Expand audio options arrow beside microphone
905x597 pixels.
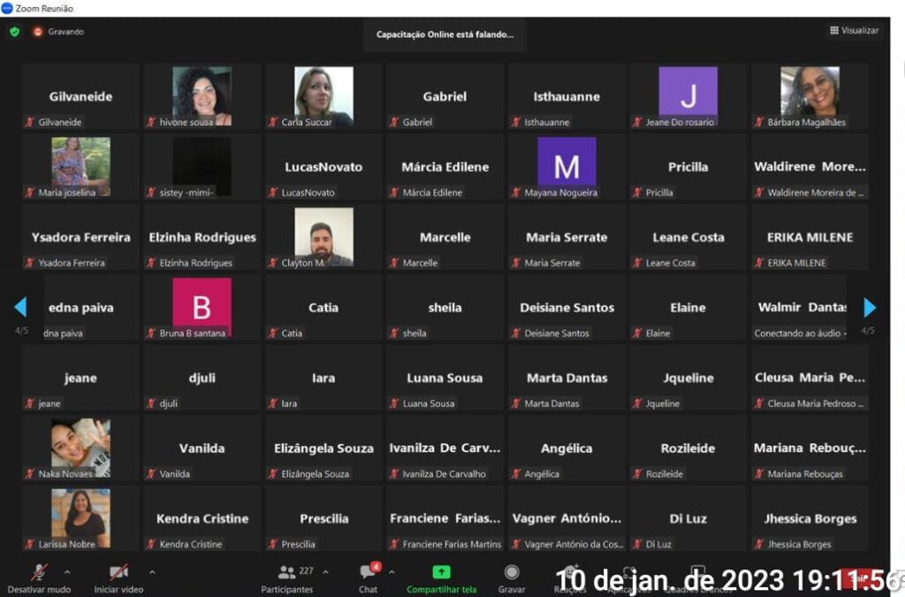coord(67,571)
